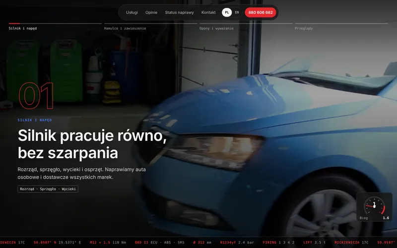Go to Status naprawy page

tap(179, 12)
